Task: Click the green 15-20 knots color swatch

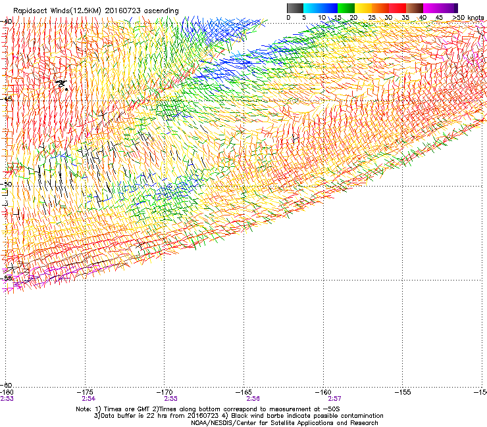Action: tap(346, 8)
